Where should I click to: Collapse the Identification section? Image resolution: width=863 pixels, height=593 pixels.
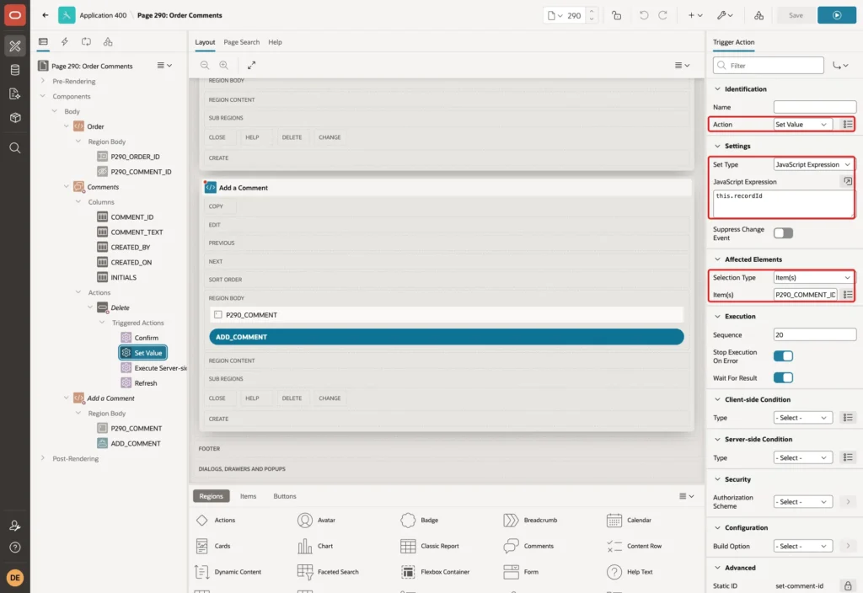pos(717,88)
